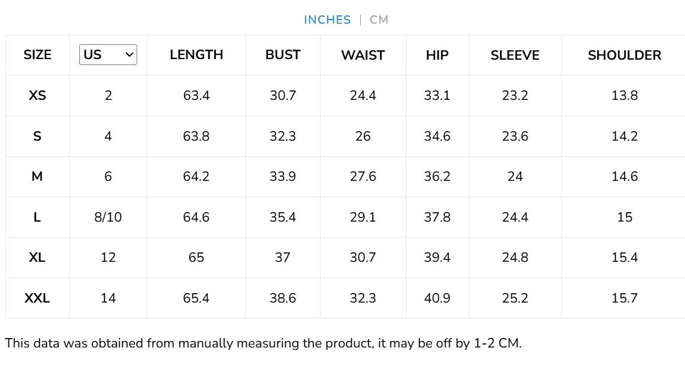Click the manual measuring disclaimer text
This screenshot has height=367, width=685.
pyautogui.click(x=263, y=343)
